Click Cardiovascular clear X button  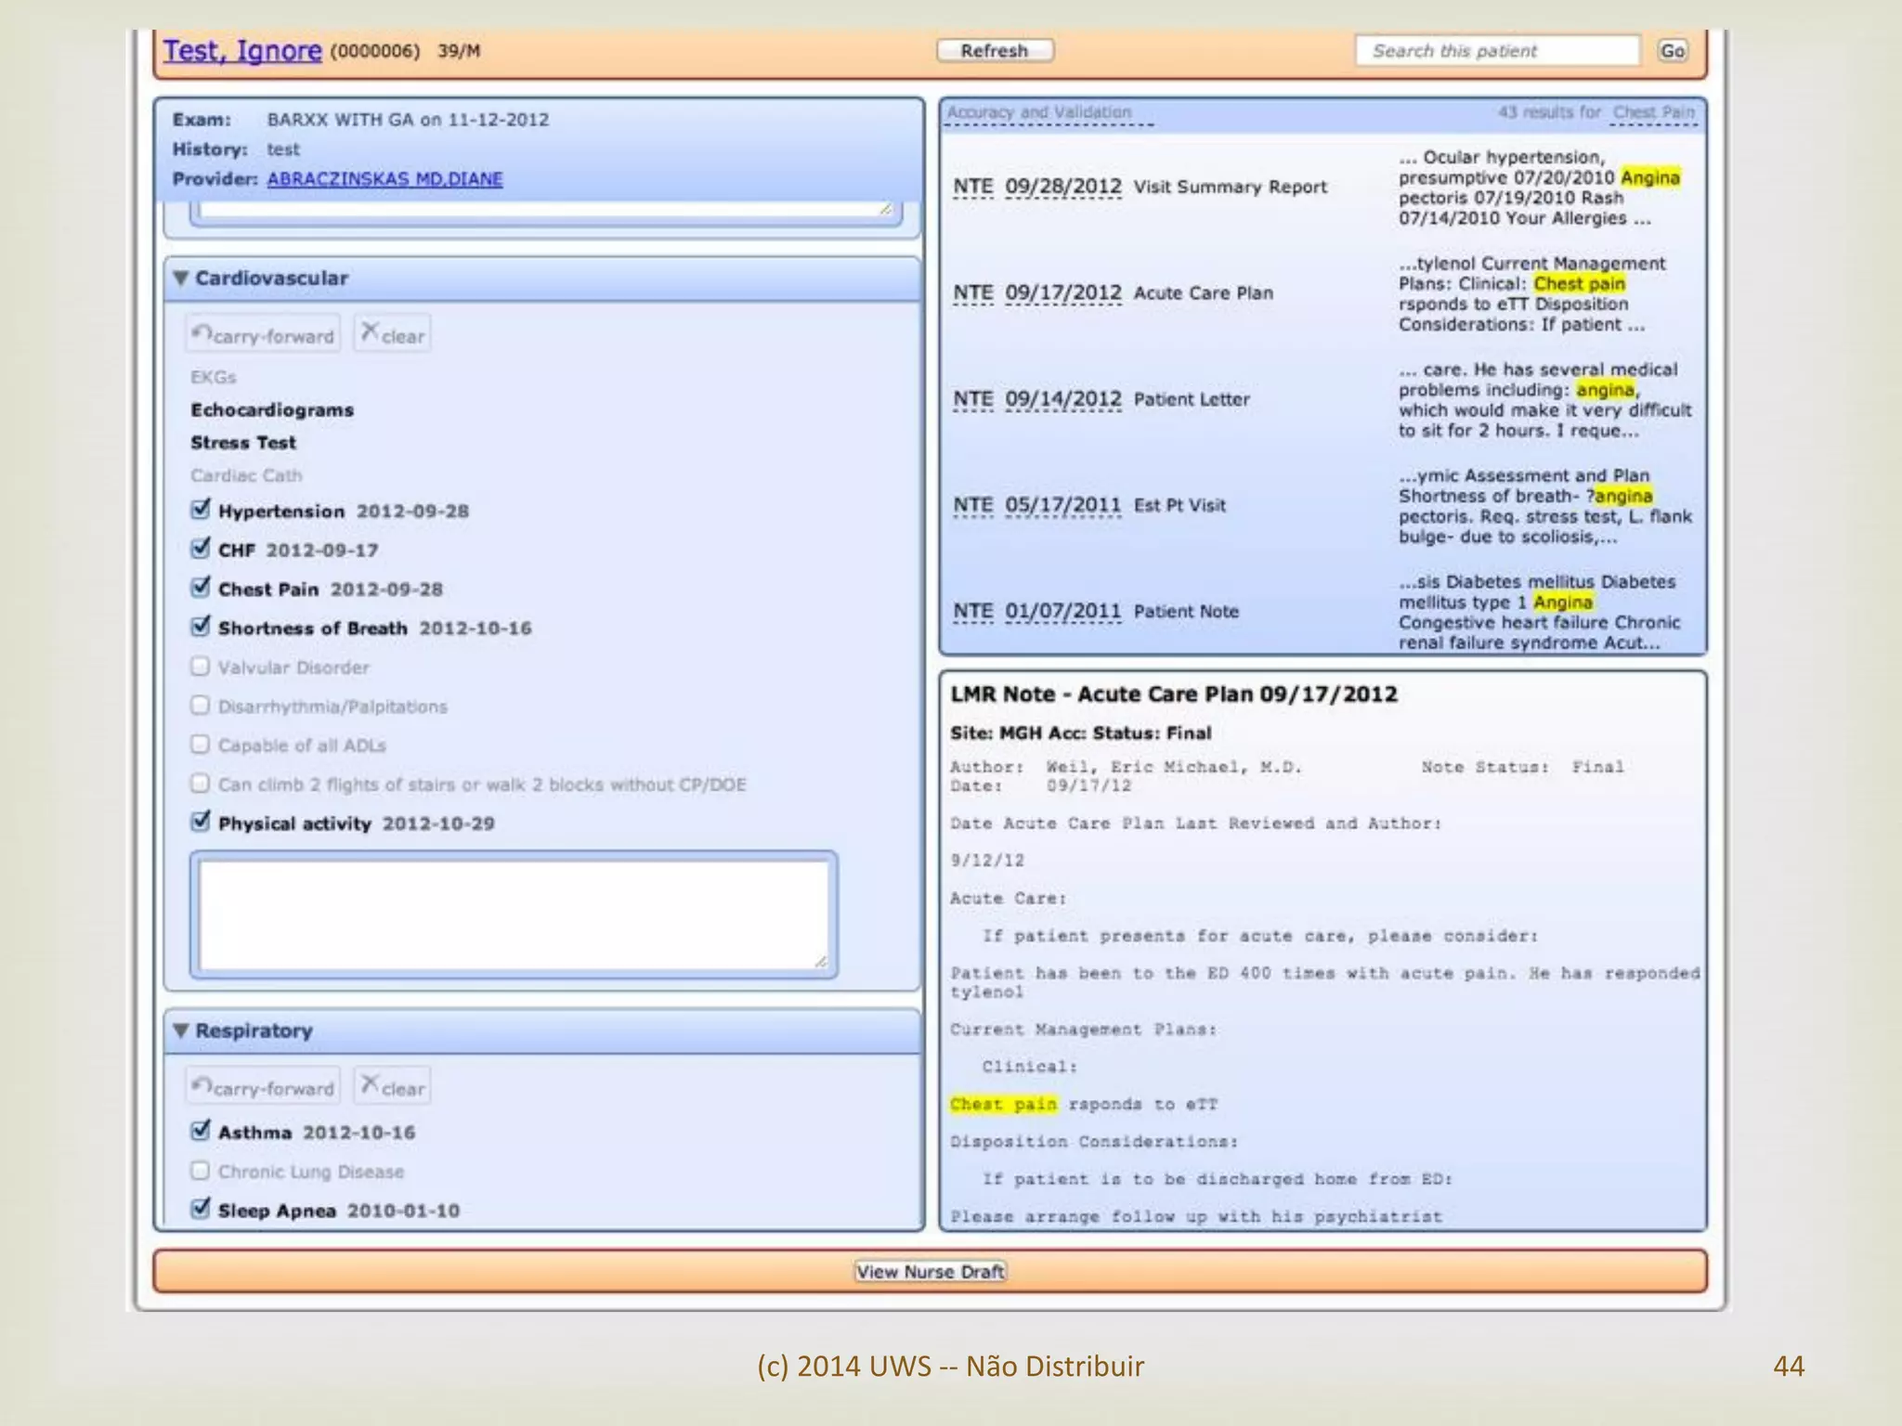pos(392,335)
